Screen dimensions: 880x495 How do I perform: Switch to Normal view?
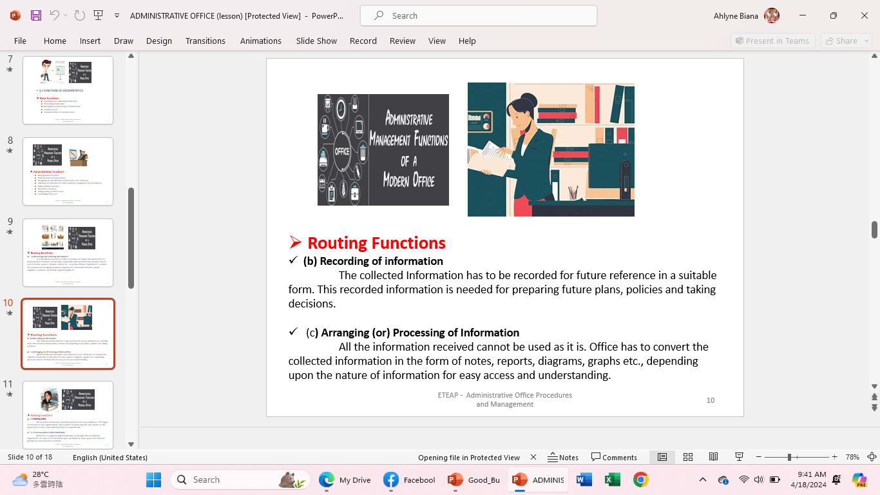tap(662, 457)
